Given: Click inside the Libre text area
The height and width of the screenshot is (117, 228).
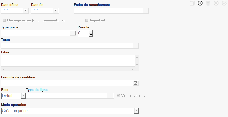Looking at the screenshot, I should [68, 61].
